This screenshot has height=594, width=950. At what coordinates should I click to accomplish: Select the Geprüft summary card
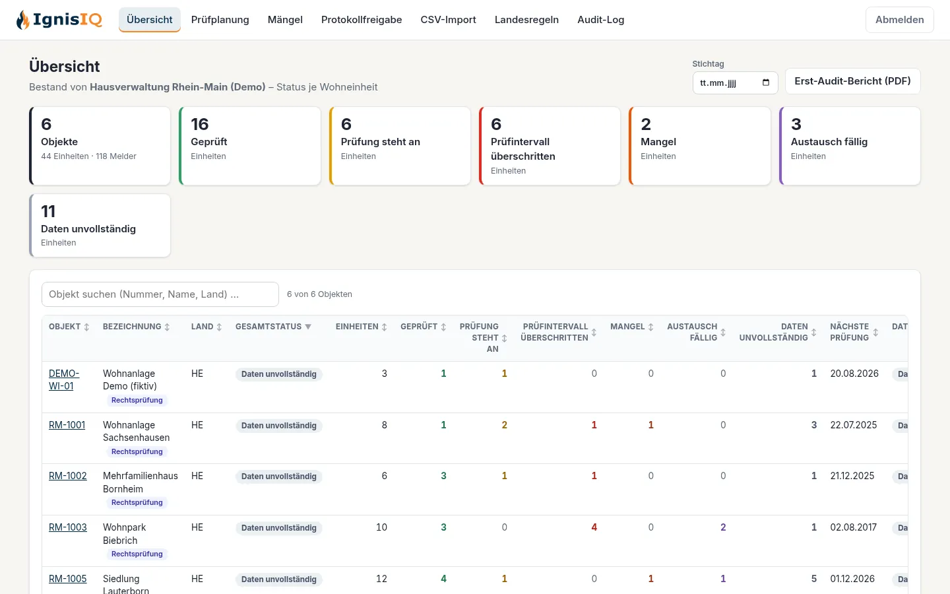[250, 146]
